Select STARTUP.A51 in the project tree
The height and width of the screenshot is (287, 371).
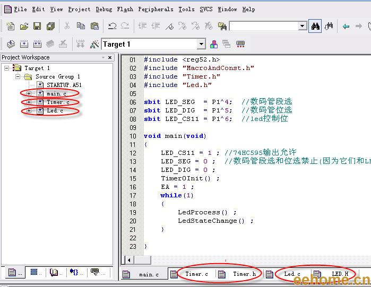click(x=64, y=85)
